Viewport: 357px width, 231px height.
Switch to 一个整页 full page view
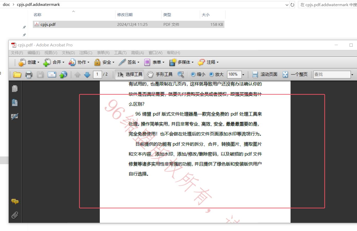click(295, 75)
